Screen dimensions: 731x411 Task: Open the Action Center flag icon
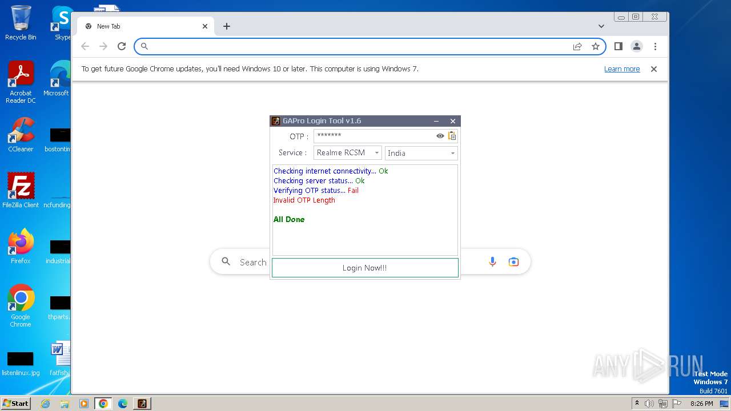click(x=676, y=404)
